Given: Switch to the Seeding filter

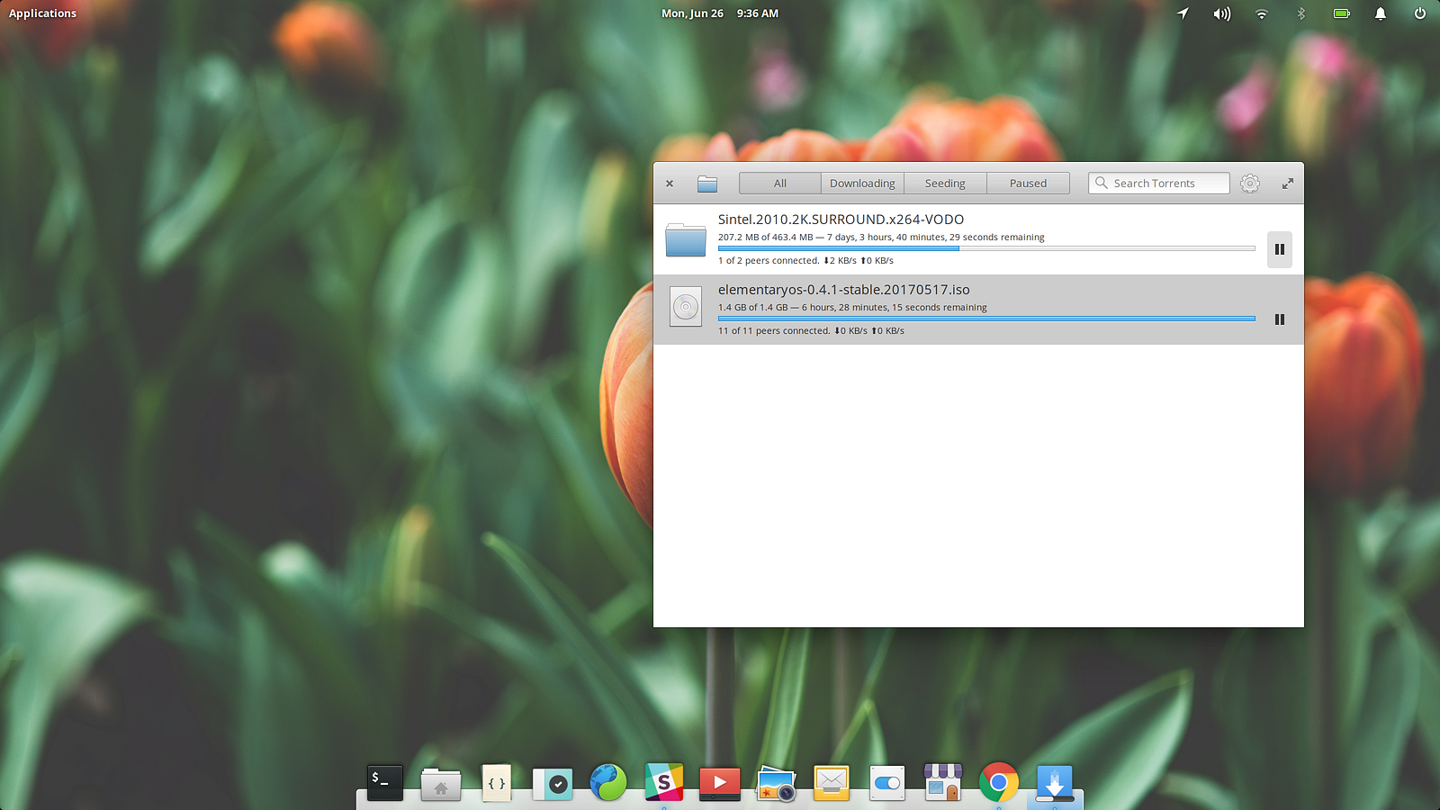Looking at the screenshot, I should (x=945, y=184).
